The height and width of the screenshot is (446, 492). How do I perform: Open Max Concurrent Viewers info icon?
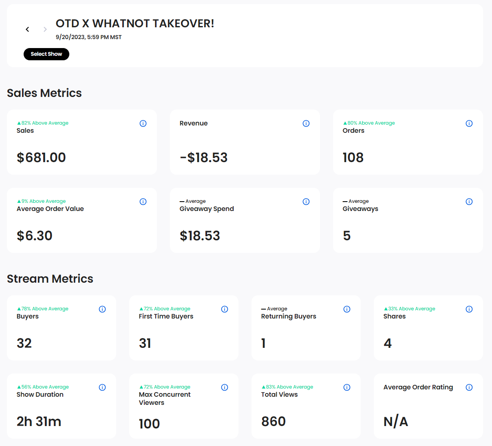point(225,387)
